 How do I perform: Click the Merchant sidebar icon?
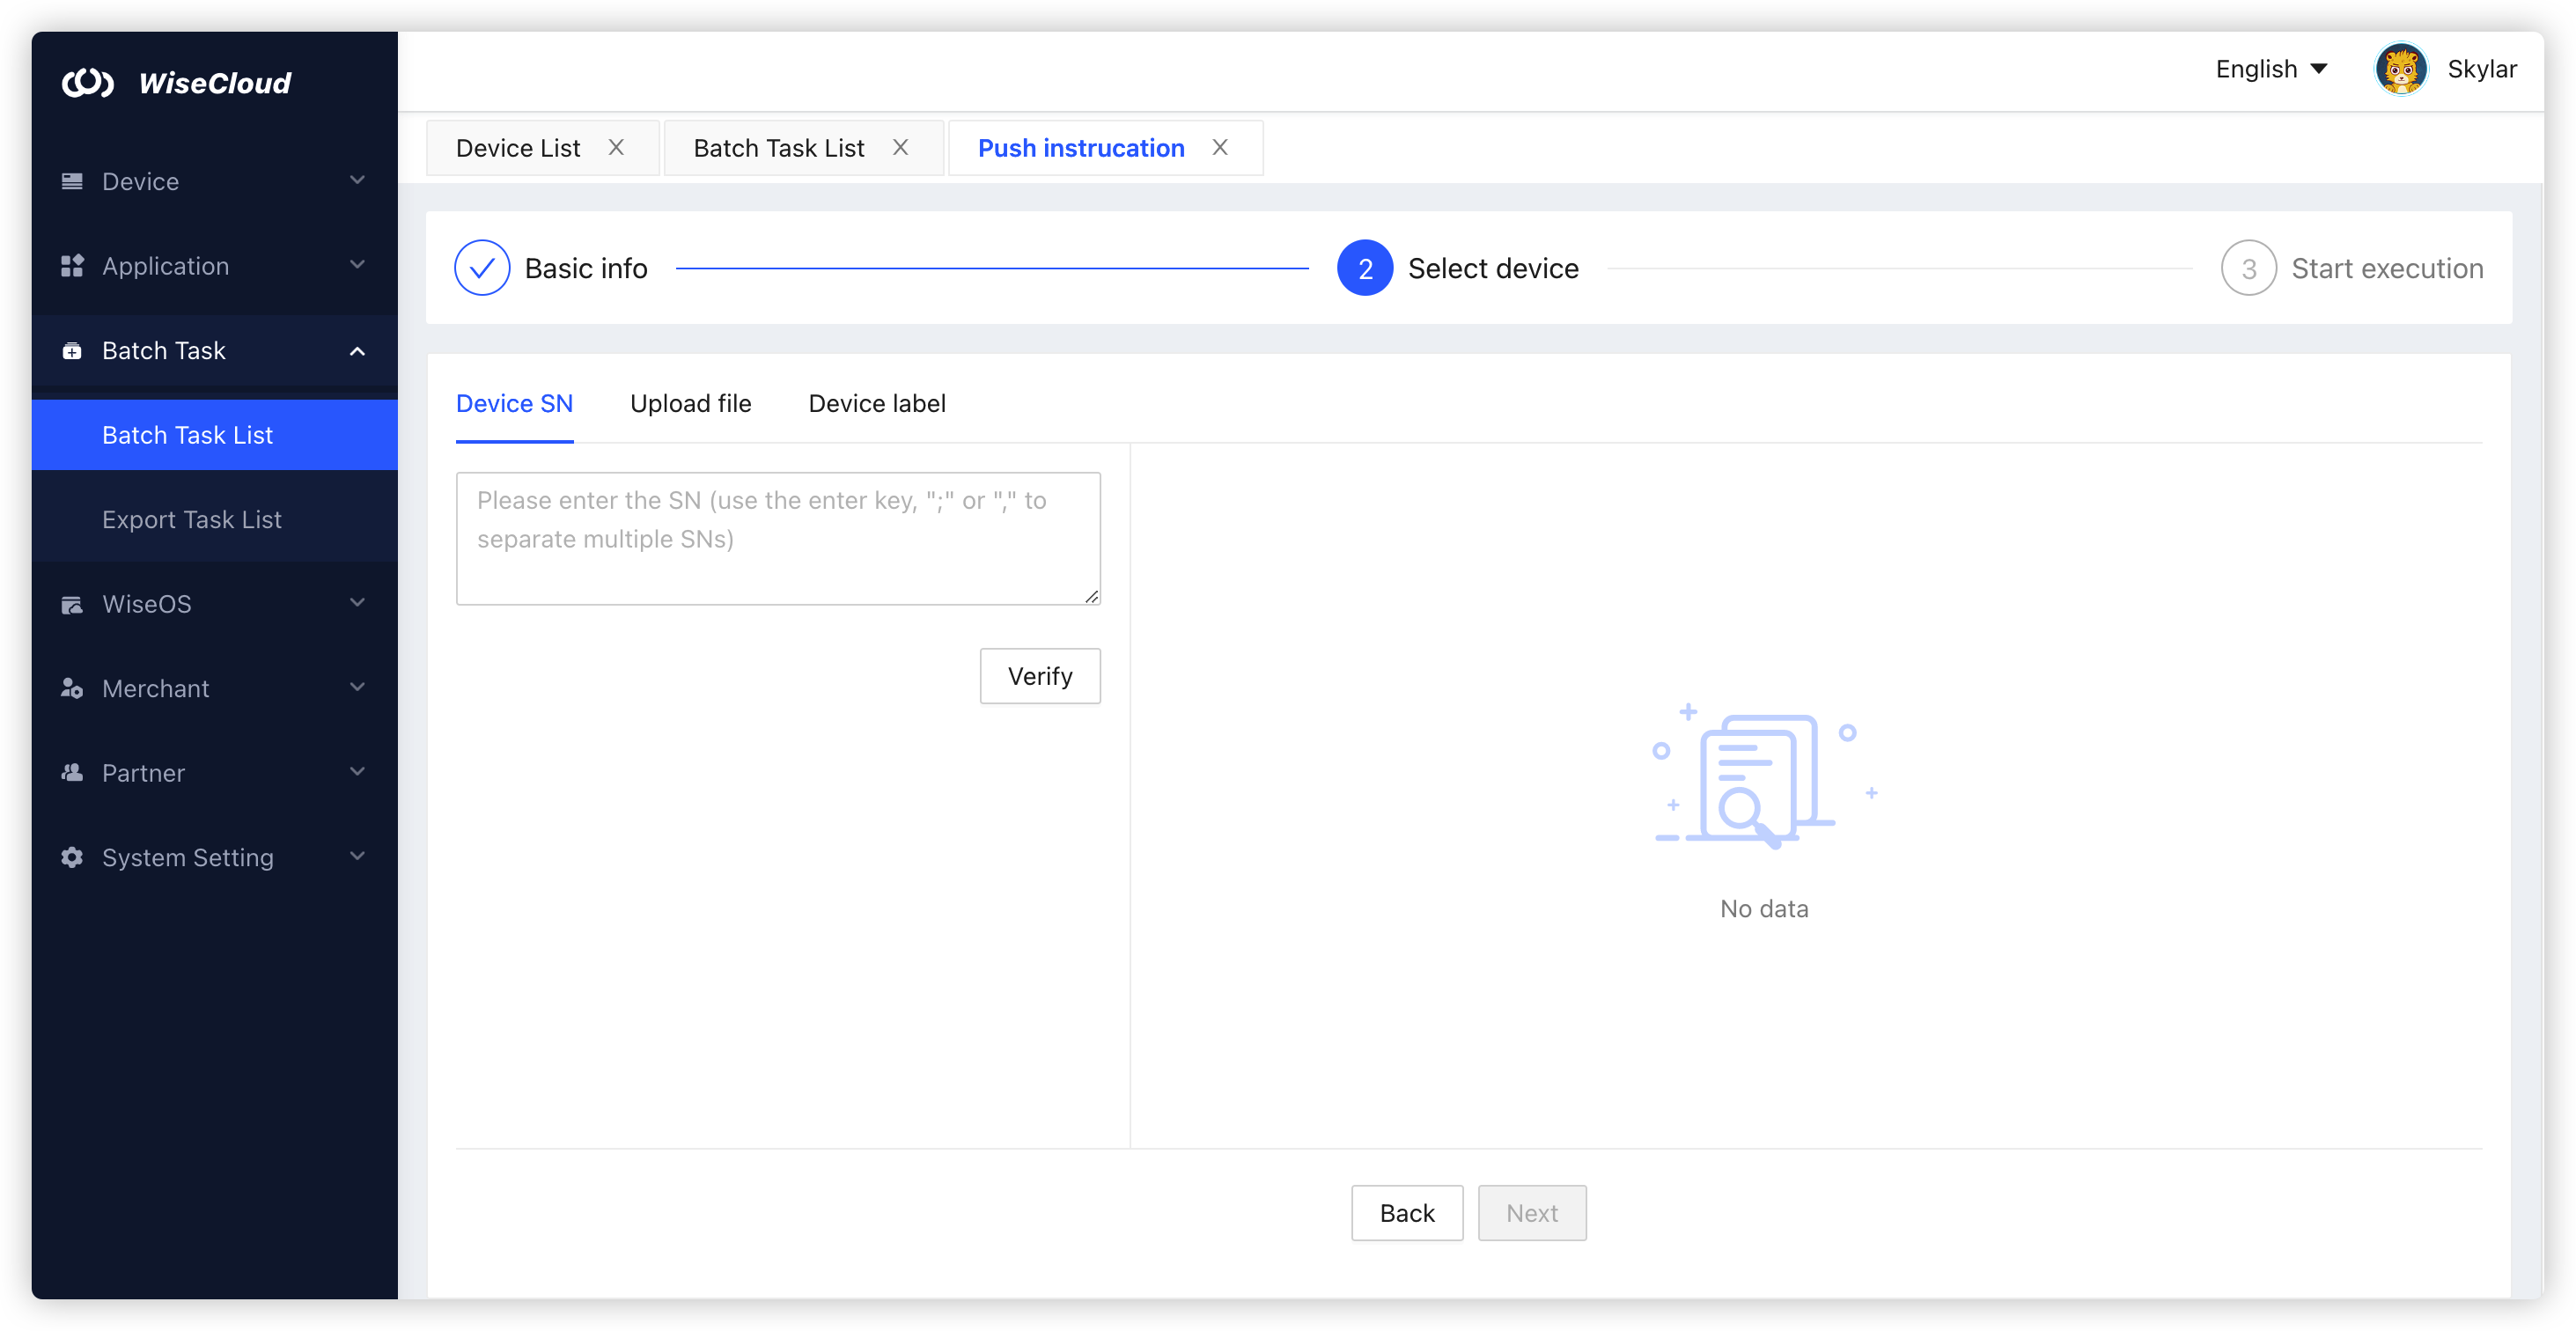tap(72, 689)
